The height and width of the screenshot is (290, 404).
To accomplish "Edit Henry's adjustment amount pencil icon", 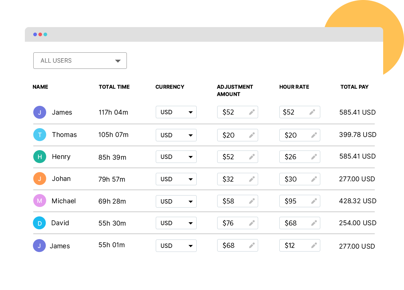I will pyautogui.click(x=252, y=157).
